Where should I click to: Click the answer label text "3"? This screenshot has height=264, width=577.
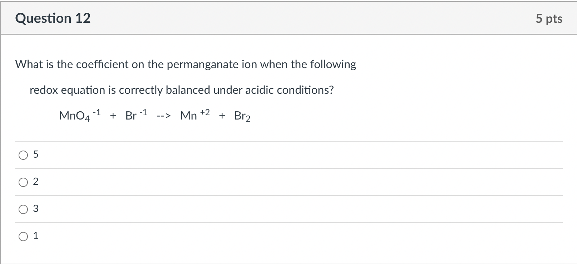[35, 209]
